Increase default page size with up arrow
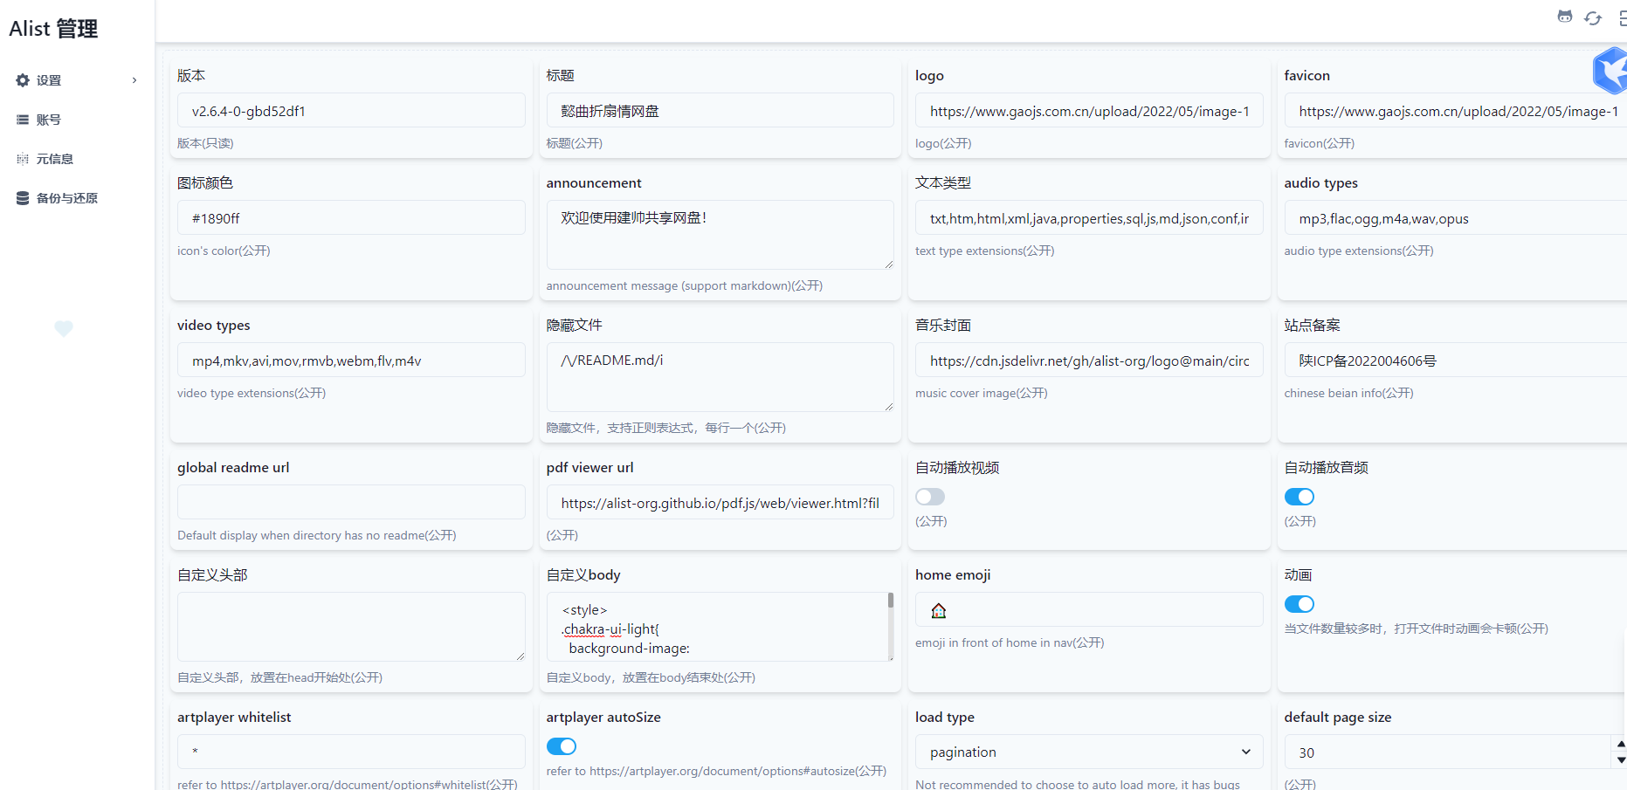This screenshot has width=1627, height=790. click(x=1621, y=744)
